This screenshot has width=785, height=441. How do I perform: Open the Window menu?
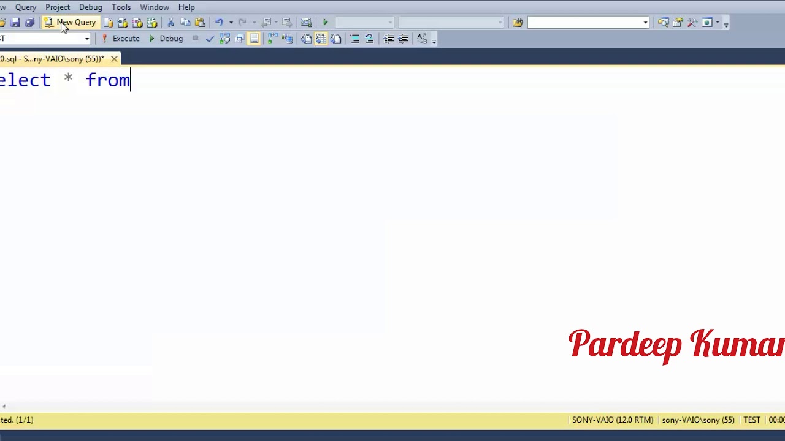coord(155,7)
